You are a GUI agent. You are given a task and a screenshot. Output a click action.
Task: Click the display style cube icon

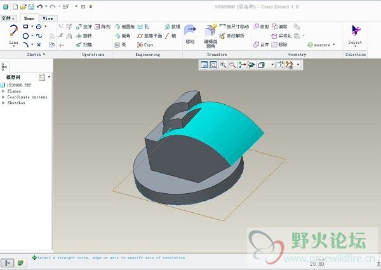[262, 65]
